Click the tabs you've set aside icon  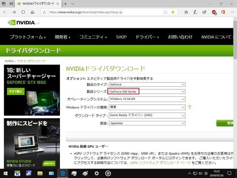(4, 4)
